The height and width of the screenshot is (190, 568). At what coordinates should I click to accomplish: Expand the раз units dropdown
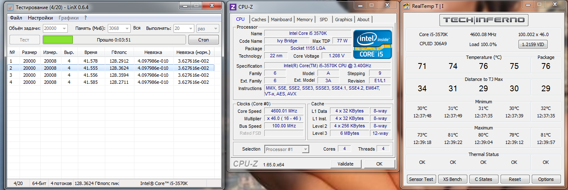(x=215, y=28)
